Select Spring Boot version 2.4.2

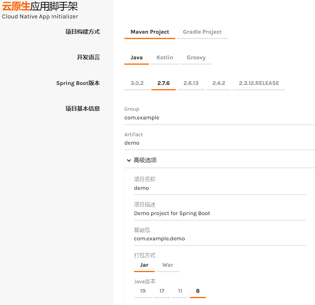point(219,83)
